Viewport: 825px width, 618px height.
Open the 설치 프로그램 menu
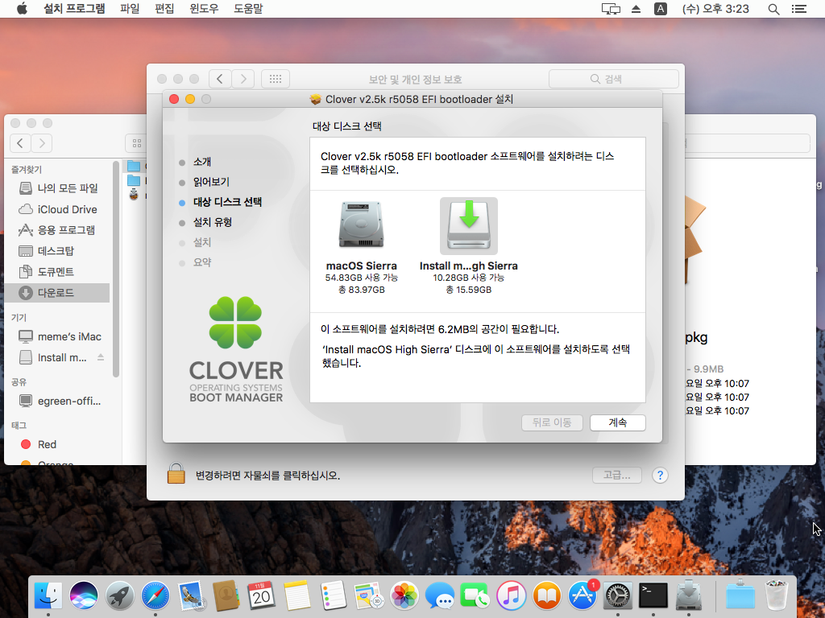[x=74, y=8]
